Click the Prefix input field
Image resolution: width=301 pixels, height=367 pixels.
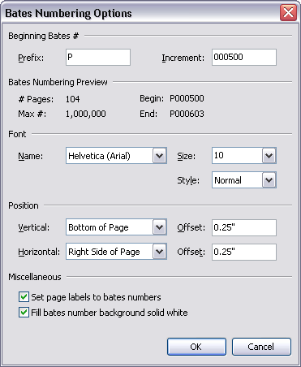pos(98,57)
